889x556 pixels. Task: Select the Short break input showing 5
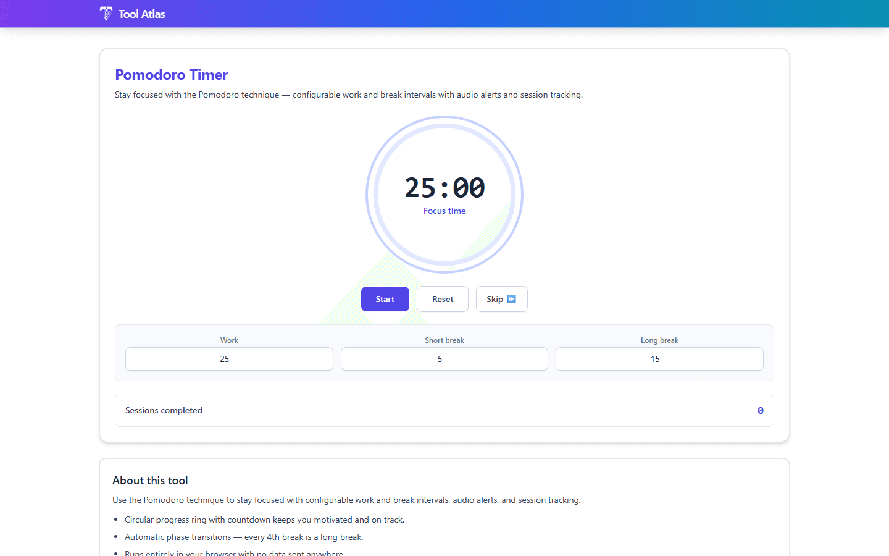444,359
